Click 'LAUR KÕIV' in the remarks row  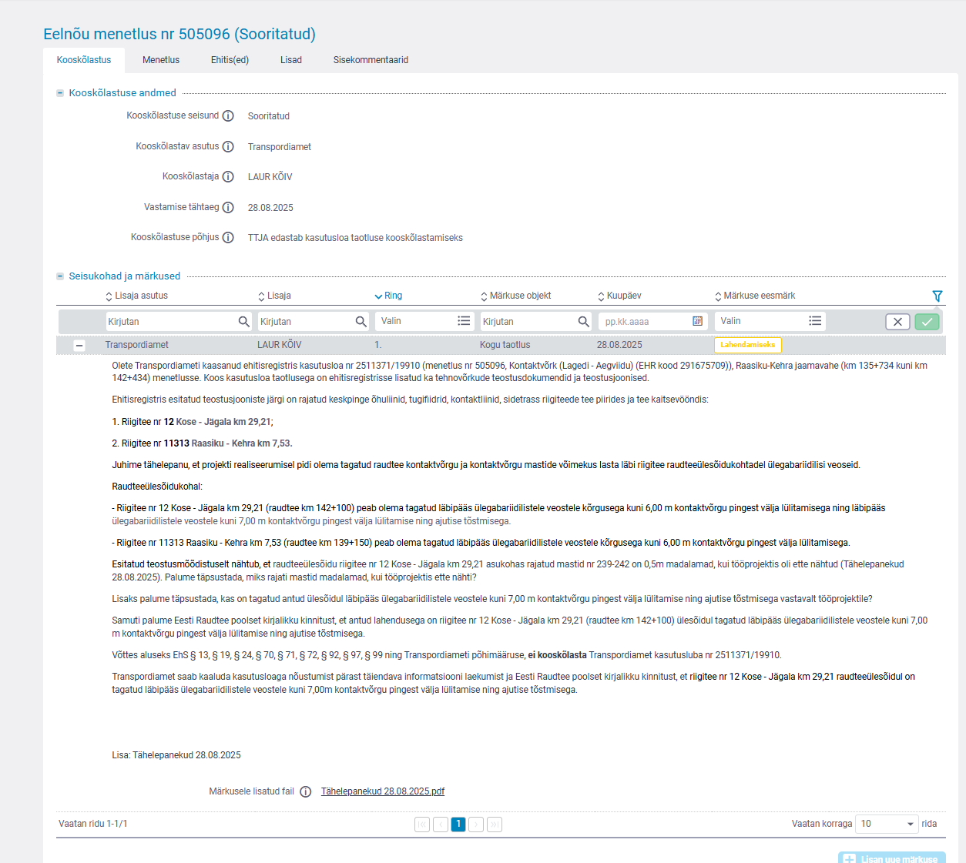(280, 346)
